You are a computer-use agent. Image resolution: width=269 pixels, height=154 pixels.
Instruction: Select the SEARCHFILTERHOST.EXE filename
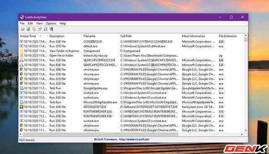99,60
